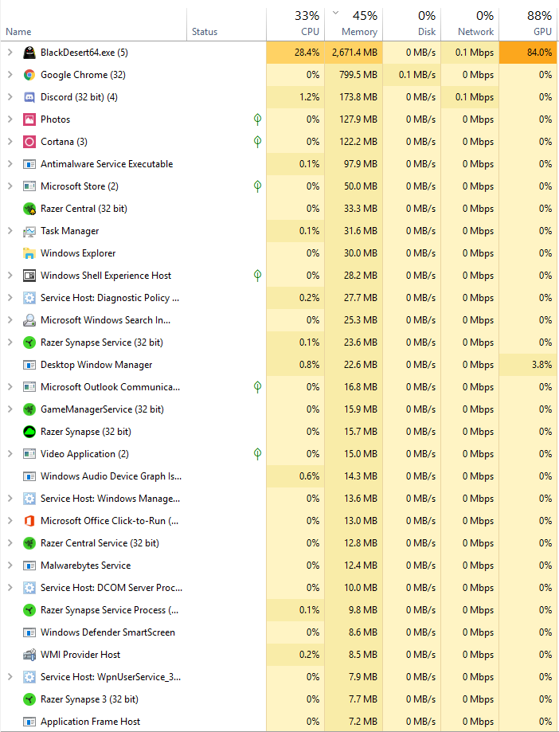This screenshot has width=559, height=732.
Task: Click the Microsoft Outlook Communications leaf icon
Action: pos(257,387)
